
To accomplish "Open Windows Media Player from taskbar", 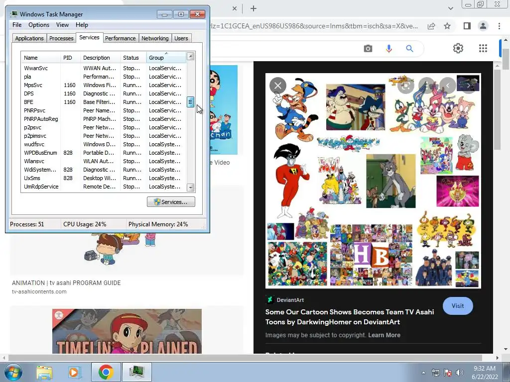I will [74, 372].
